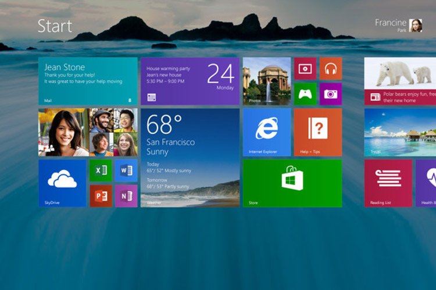Open the People tile with photos
Image resolution: width=436 pixels, height=290 pixels.
point(88,132)
